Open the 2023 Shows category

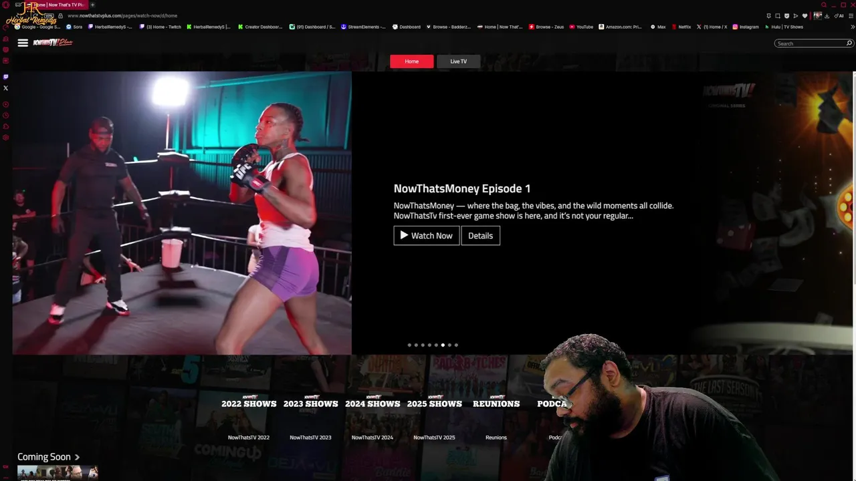pos(311,404)
